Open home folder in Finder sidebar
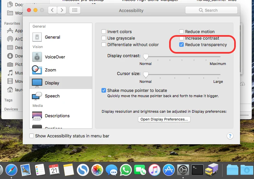 (15, 90)
